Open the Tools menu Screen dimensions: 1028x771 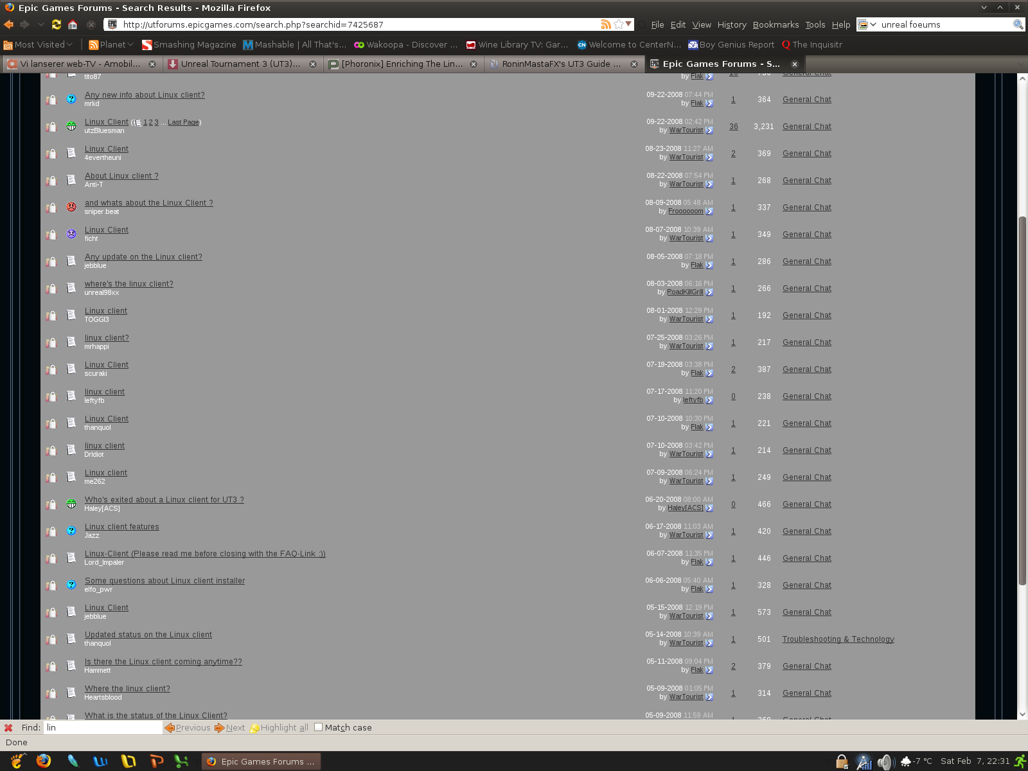tap(815, 24)
